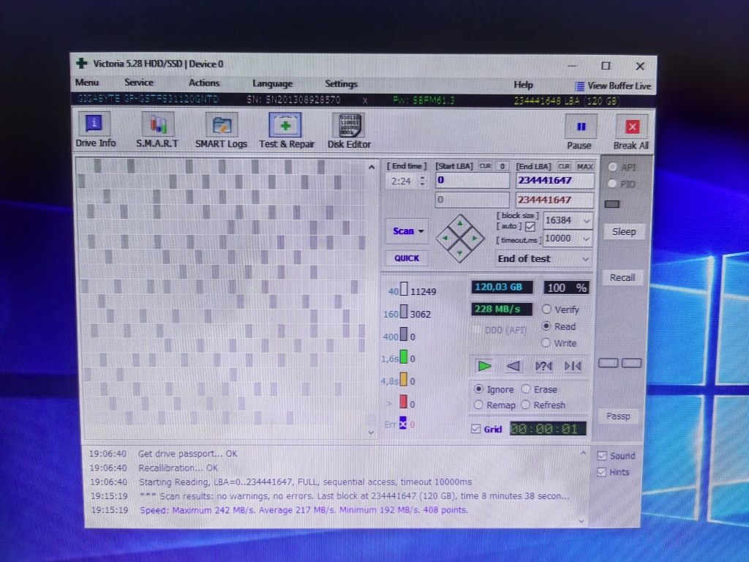Open the Service menu
Image resolution: width=749 pixels, height=562 pixels.
(139, 83)
